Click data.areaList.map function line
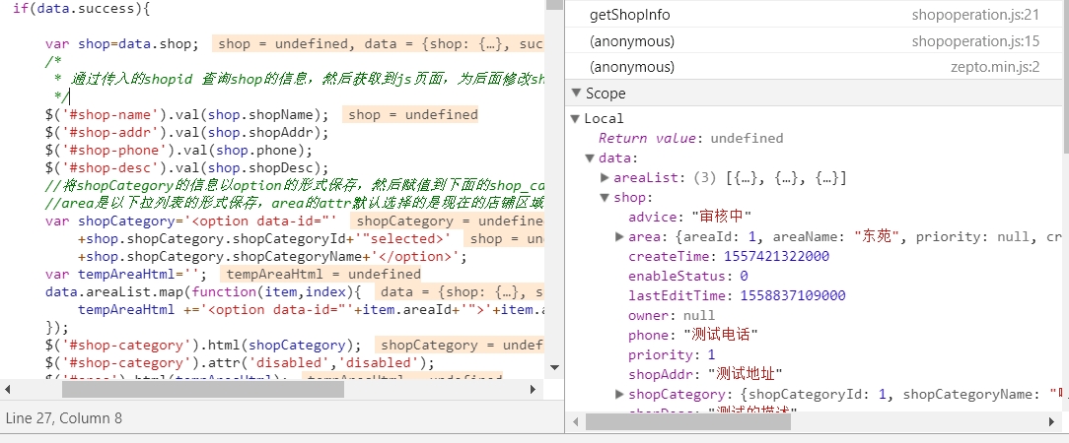 pyautogui.click(x=202, y=292)
